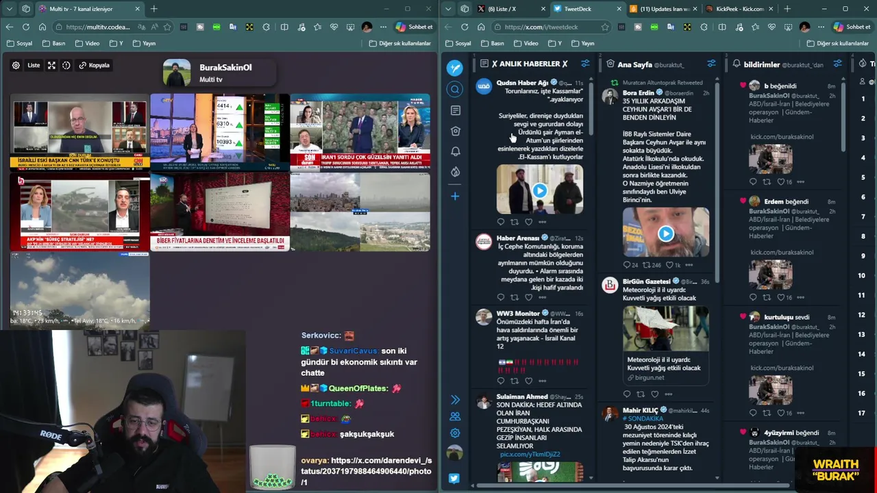Open the lists icon in the TweetDeck sidebar

(x=456, y=110)
